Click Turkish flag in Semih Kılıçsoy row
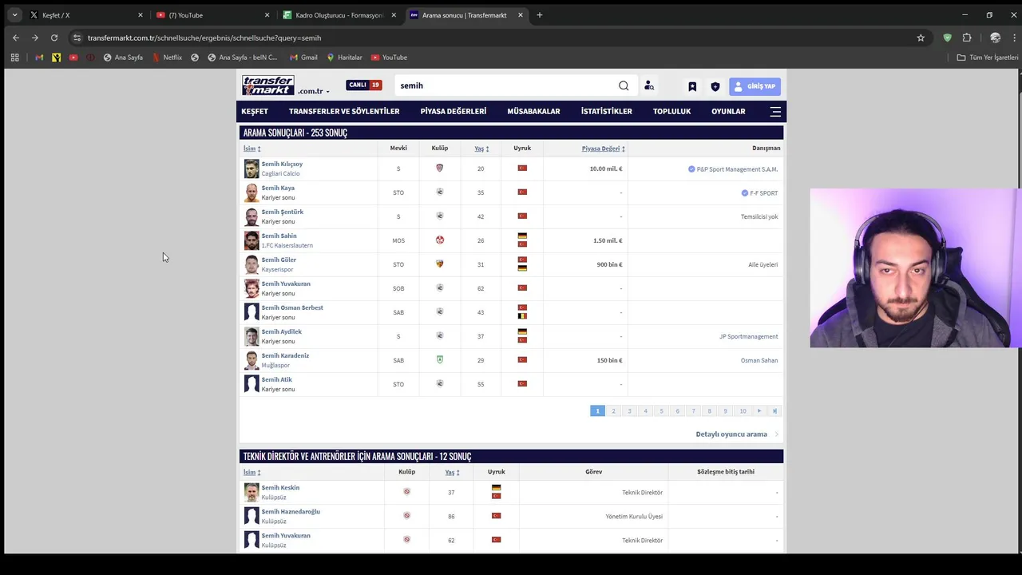1022x575 pixels. [522, 169]
